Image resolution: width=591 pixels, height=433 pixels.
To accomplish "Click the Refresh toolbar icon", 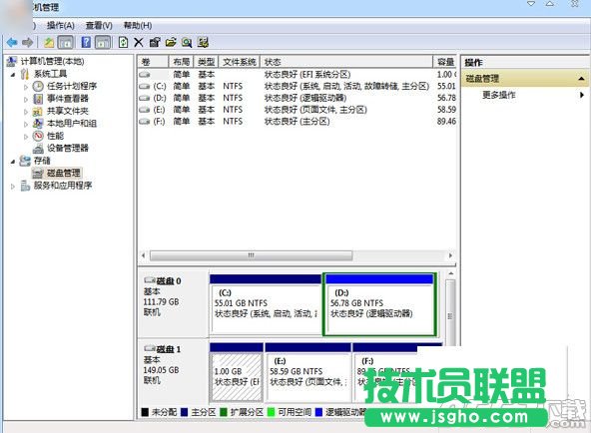I will (123, 42).
